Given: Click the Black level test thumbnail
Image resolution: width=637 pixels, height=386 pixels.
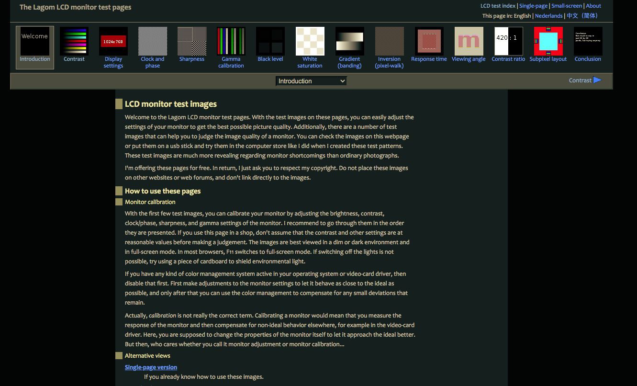Looking at the screenshot, I should click(x=270, y=41).
